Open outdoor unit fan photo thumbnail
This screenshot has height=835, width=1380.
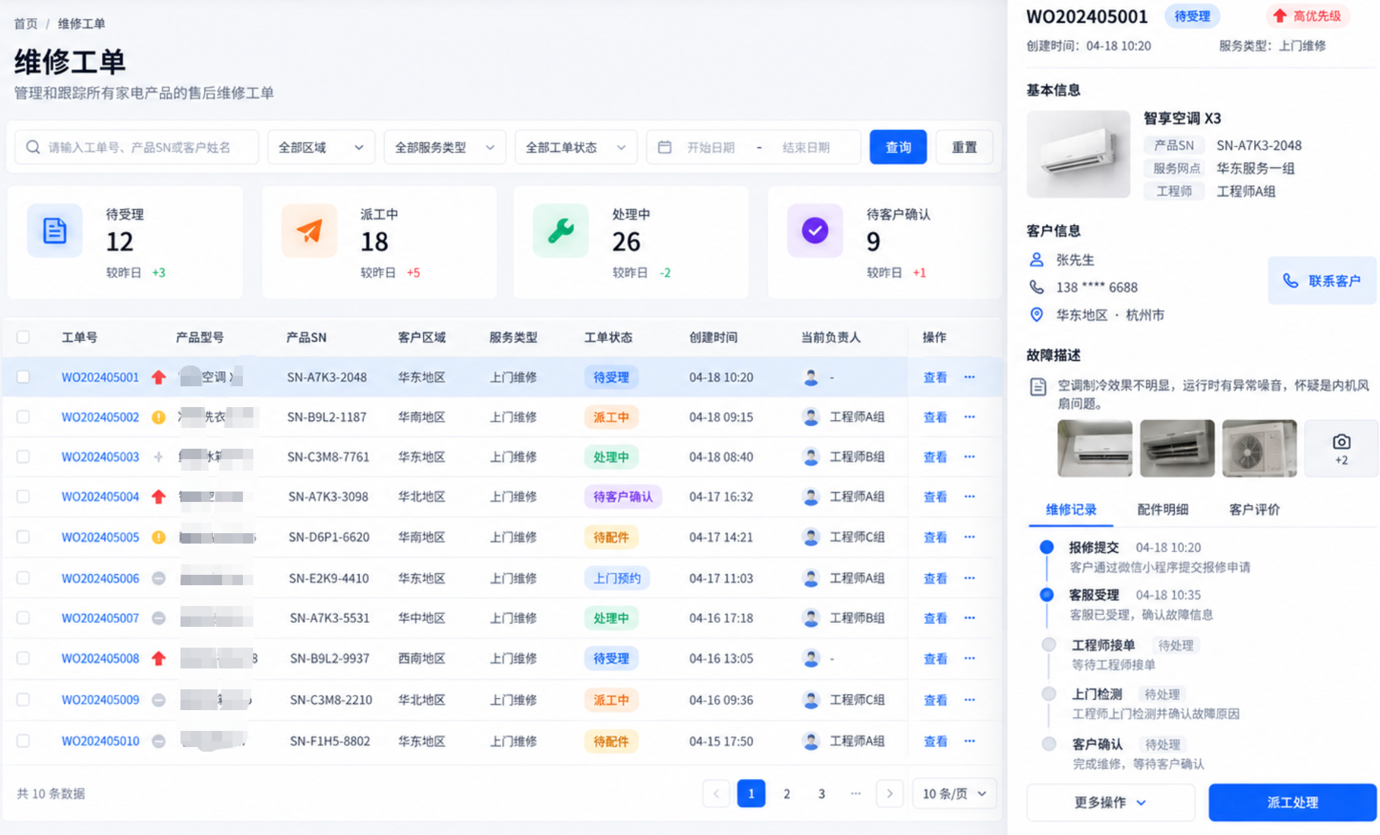pyautogui.click(x=1259, y=449)
